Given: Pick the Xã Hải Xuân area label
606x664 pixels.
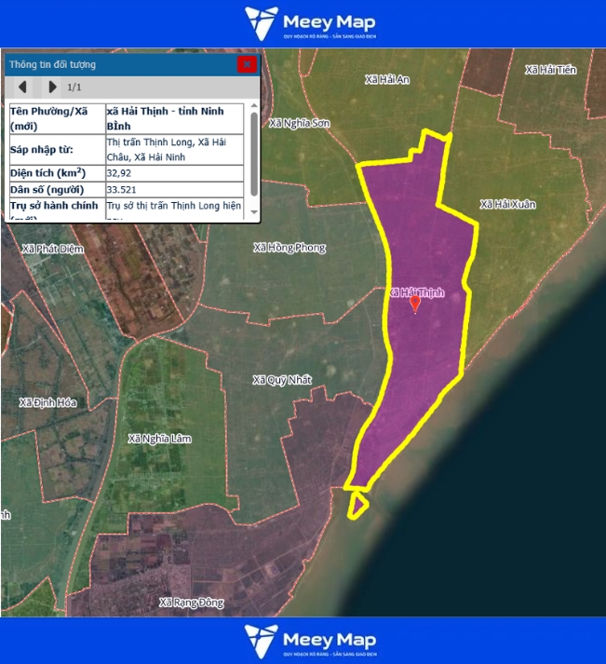Looking at the screenshot, I should pyautogui.click(x=507, y=204).
